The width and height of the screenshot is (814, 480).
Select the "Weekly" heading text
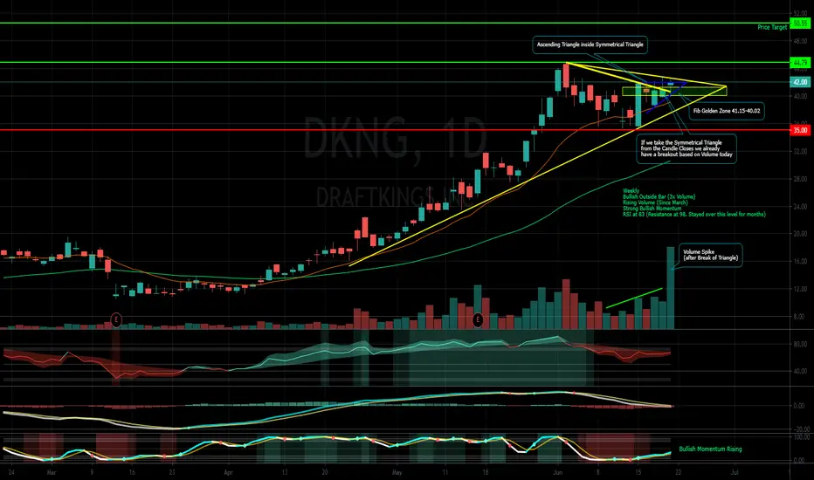631,191
